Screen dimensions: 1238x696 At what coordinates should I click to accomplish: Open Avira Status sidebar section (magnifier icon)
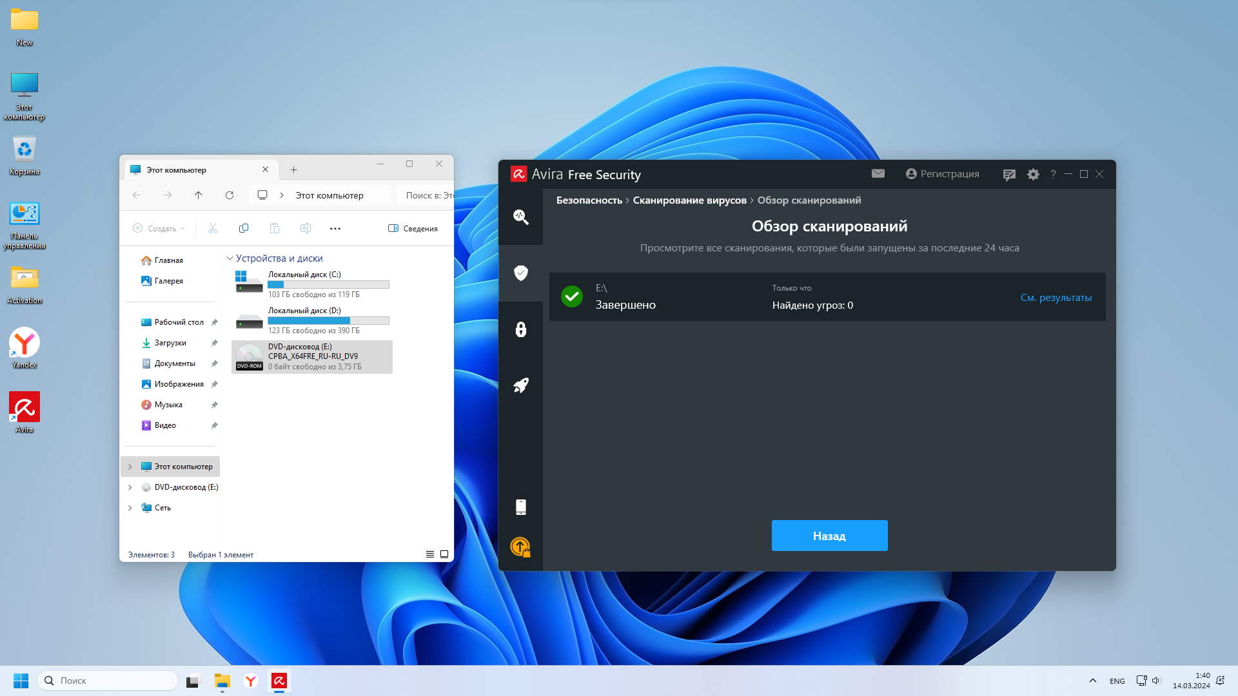(x=520, y=217)
